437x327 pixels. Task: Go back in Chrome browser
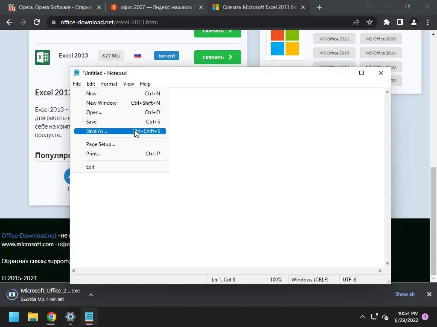click(9, 22)
